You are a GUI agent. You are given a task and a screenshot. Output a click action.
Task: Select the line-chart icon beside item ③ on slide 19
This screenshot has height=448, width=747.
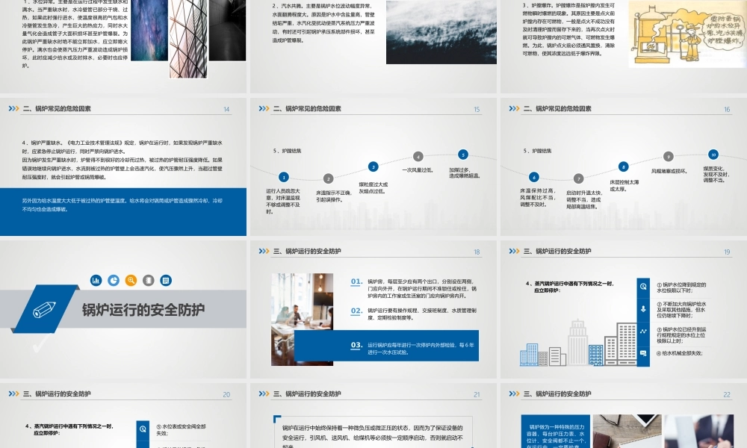coord(644,331)
